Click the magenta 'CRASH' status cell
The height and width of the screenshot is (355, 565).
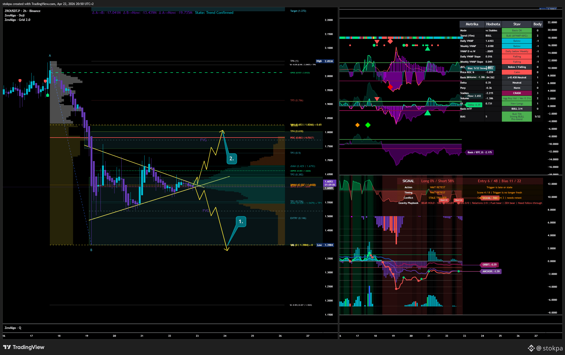pyautogui.click(x=517, y=93)
